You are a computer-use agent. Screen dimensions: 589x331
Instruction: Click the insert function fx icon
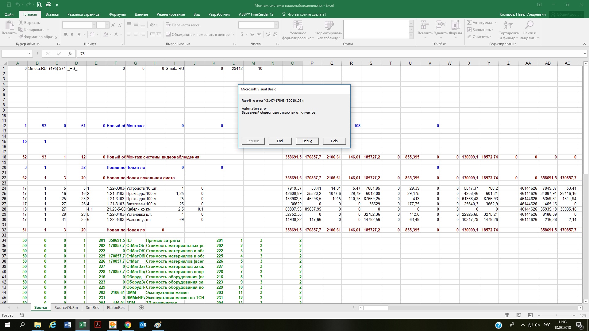pos(70,54)
